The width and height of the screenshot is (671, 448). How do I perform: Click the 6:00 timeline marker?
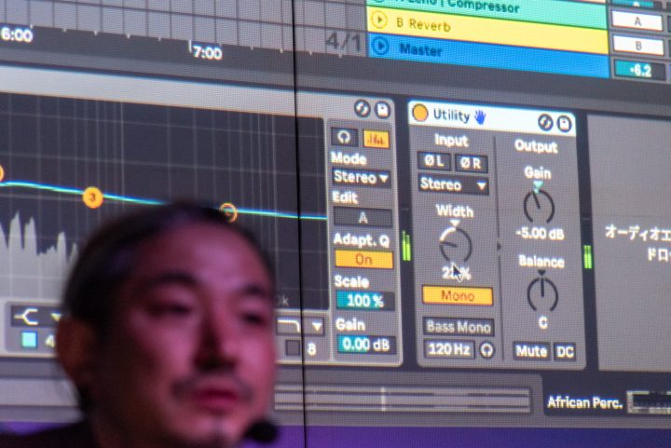pos(16,34)
